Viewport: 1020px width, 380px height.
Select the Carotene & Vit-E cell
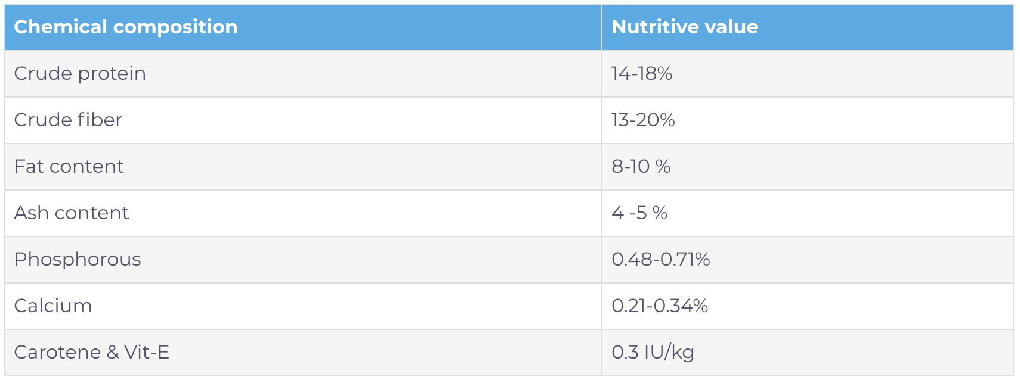tap(92, 352)
